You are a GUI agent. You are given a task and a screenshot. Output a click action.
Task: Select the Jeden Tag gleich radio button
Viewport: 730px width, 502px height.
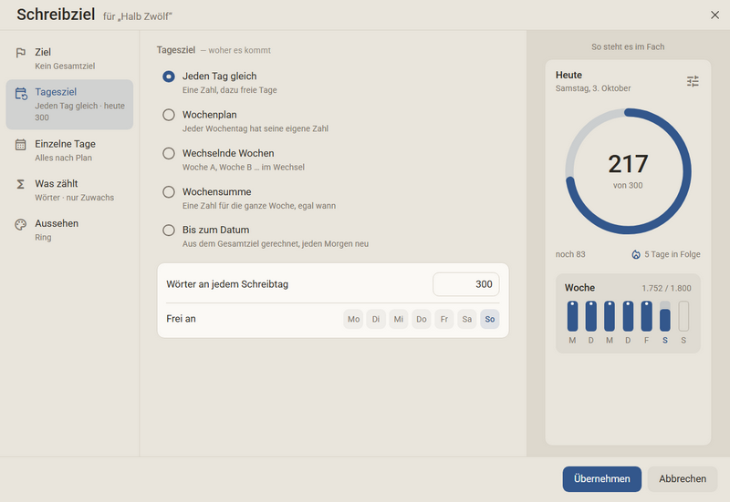pos(169,77)
